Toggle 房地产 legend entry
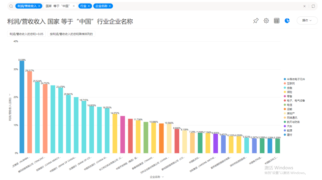The width and height of the screenshot is (322, 180). [289, 114]
